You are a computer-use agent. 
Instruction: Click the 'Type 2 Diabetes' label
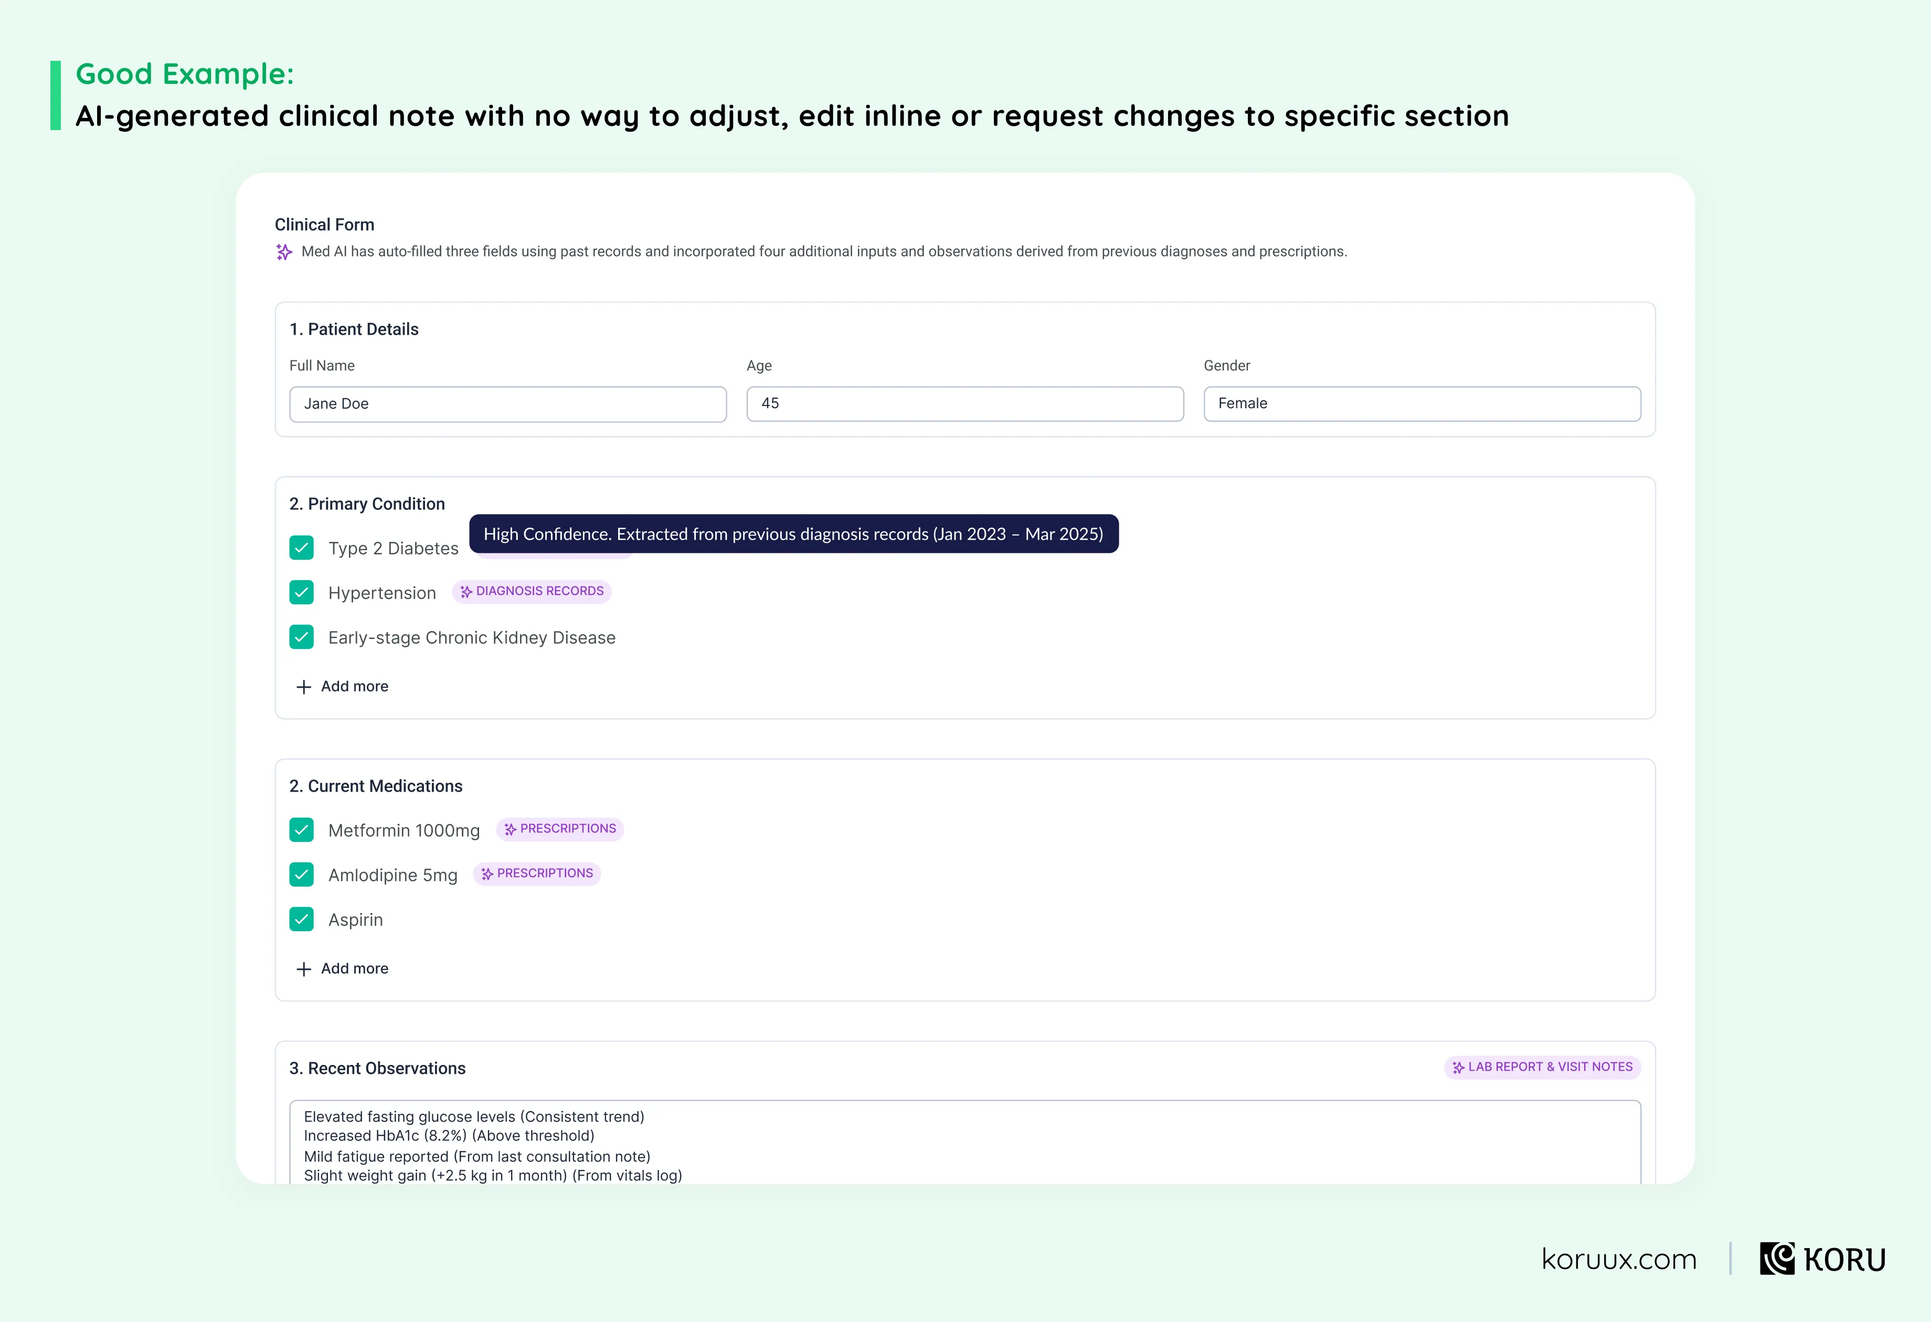click(x=393, y=548)
